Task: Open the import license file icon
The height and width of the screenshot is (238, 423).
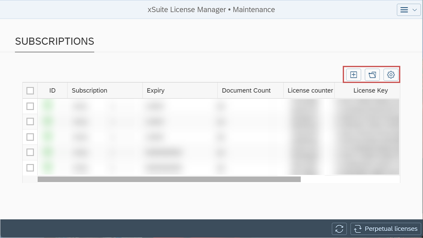Action: coord(372,75)
